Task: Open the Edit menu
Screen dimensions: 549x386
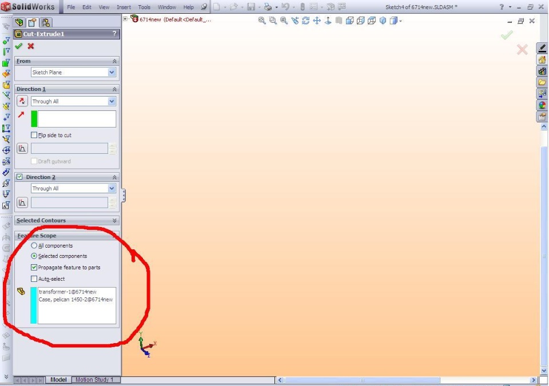Action: (x=87, y=7)
